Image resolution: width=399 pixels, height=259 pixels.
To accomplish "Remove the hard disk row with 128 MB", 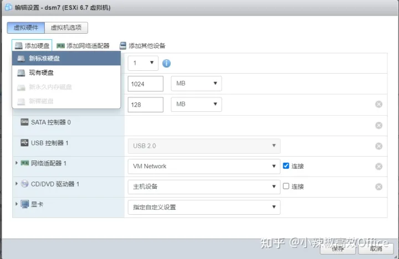I will (378, 104).
